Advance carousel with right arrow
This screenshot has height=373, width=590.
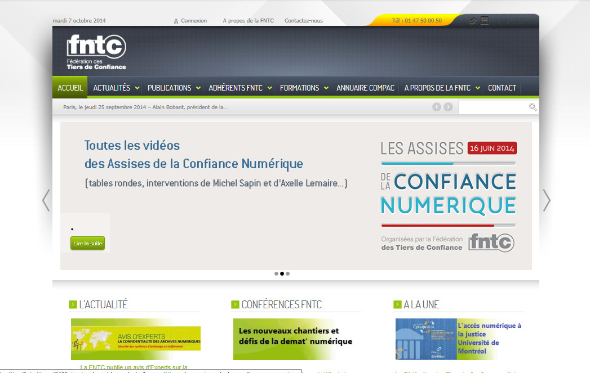(x=547, y=200)
